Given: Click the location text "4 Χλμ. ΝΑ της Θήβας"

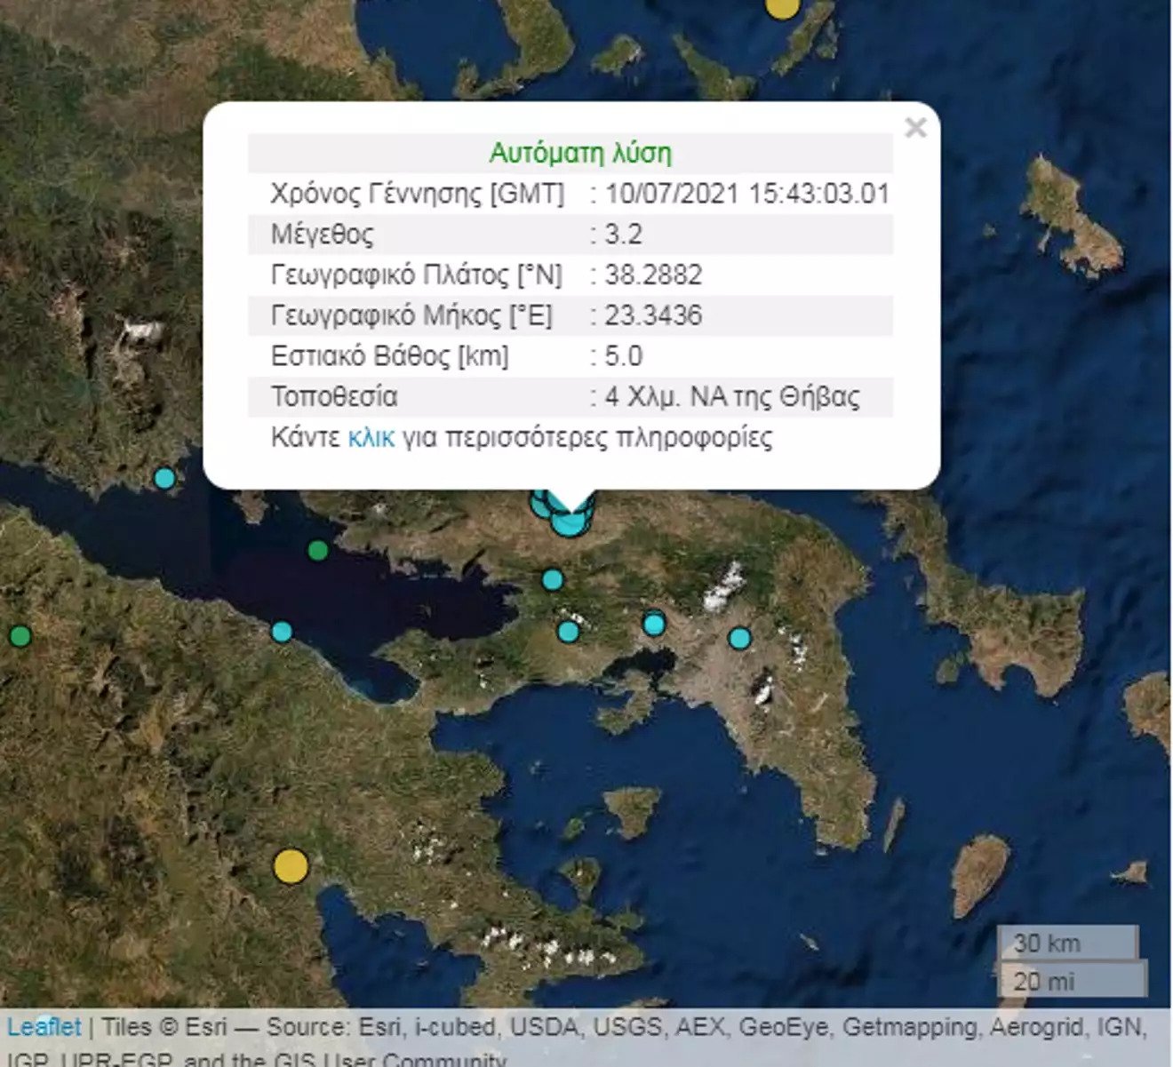Looking at the screenshot, I should [732, 396].
